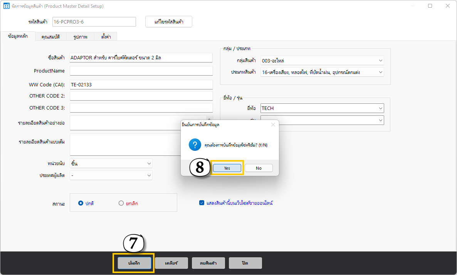Switch to the คุณสมบัติ tab

tap(50, 37)
